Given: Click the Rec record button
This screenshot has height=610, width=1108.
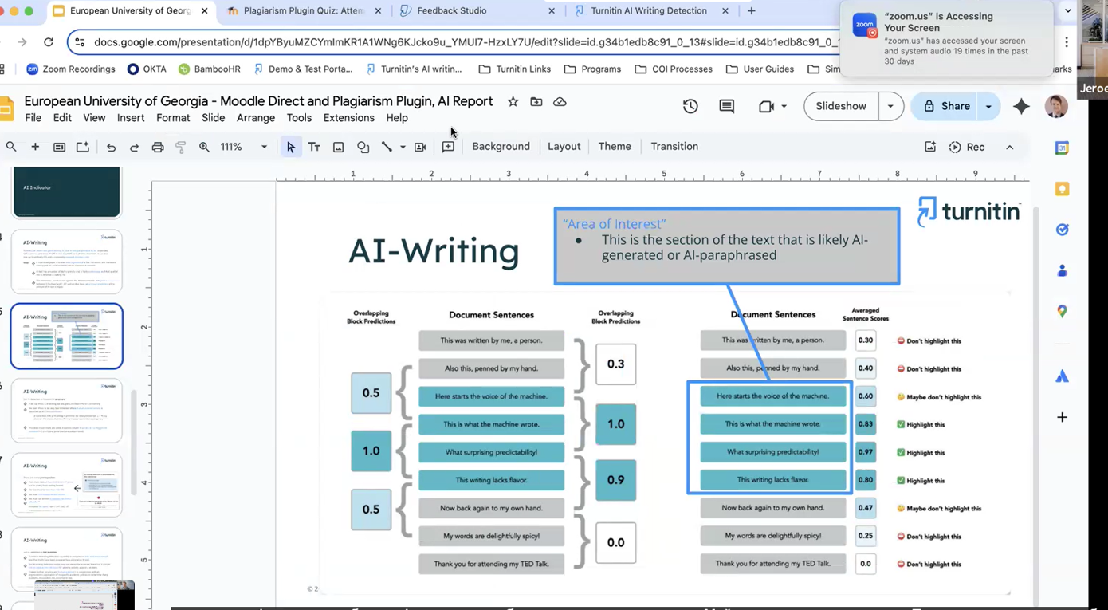Looking at the screenshot, I should [x=967, y=147].
